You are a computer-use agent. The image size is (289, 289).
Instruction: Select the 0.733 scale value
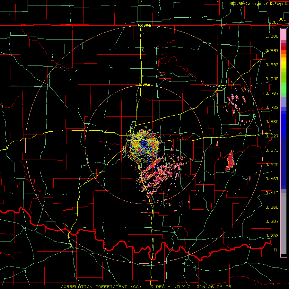[272, 107]
